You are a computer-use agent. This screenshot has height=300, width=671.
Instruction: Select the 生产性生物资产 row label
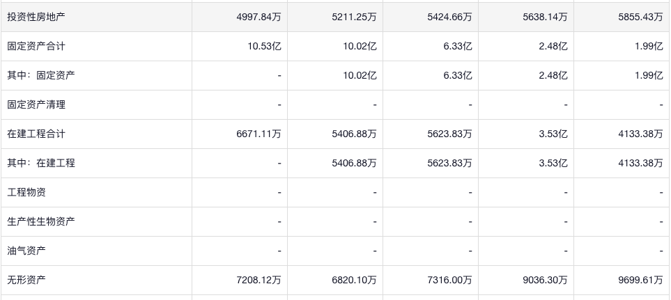(x=40, y=221)
